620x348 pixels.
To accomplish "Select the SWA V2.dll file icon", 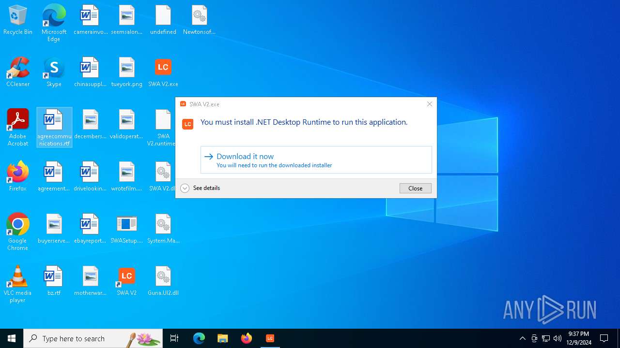I will (x=163, y=177).
